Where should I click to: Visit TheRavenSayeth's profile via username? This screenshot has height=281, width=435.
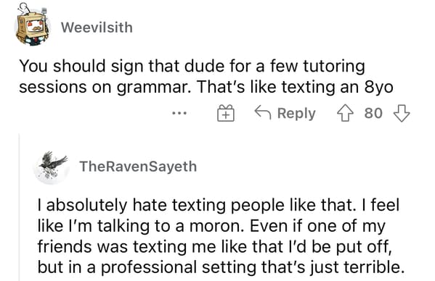click(138, 167)
